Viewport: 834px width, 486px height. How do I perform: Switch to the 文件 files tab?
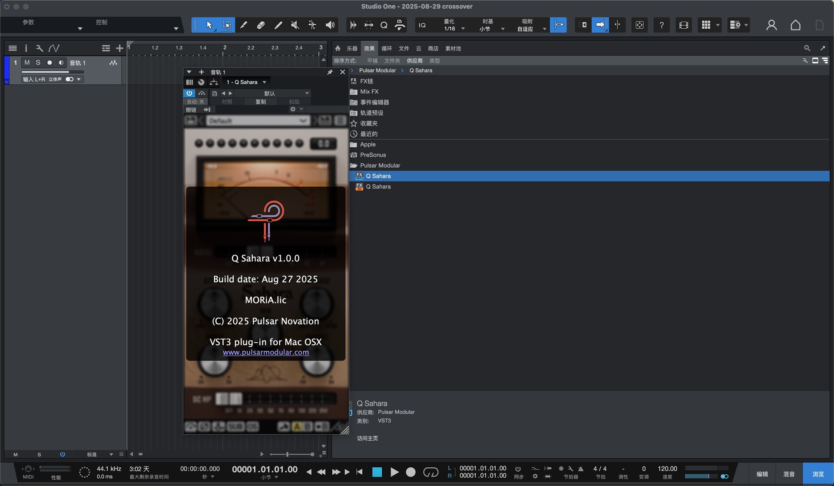[404, 49]
